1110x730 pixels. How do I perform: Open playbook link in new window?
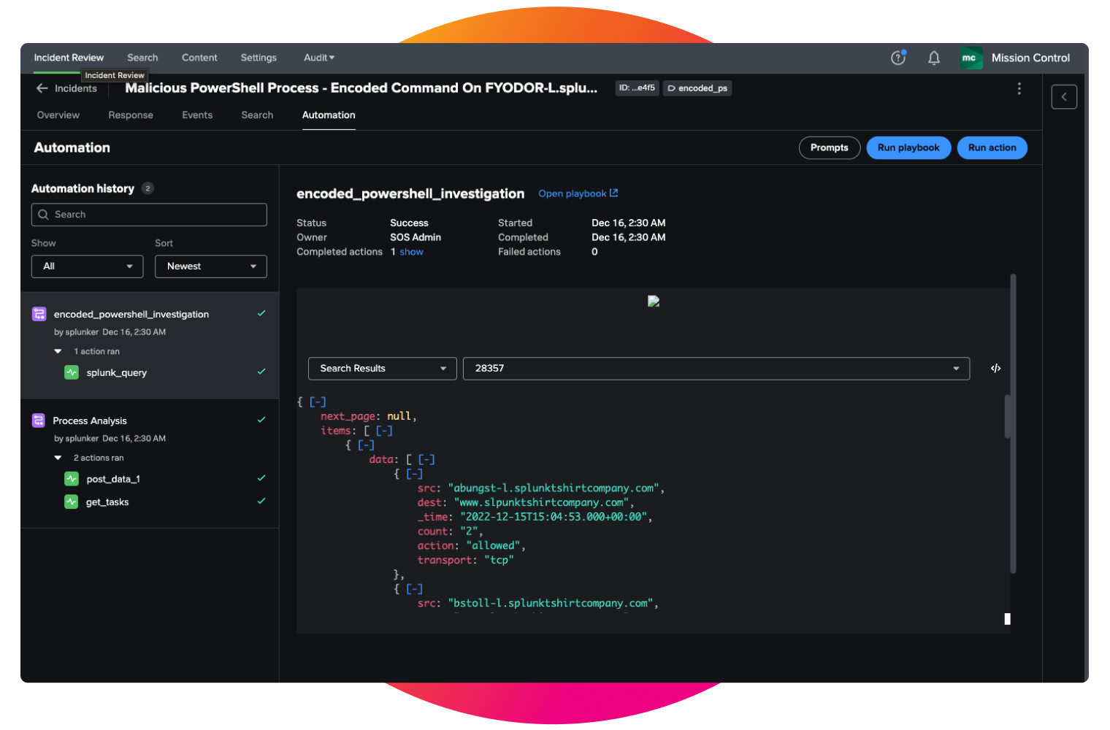click(x=578, y=193)
